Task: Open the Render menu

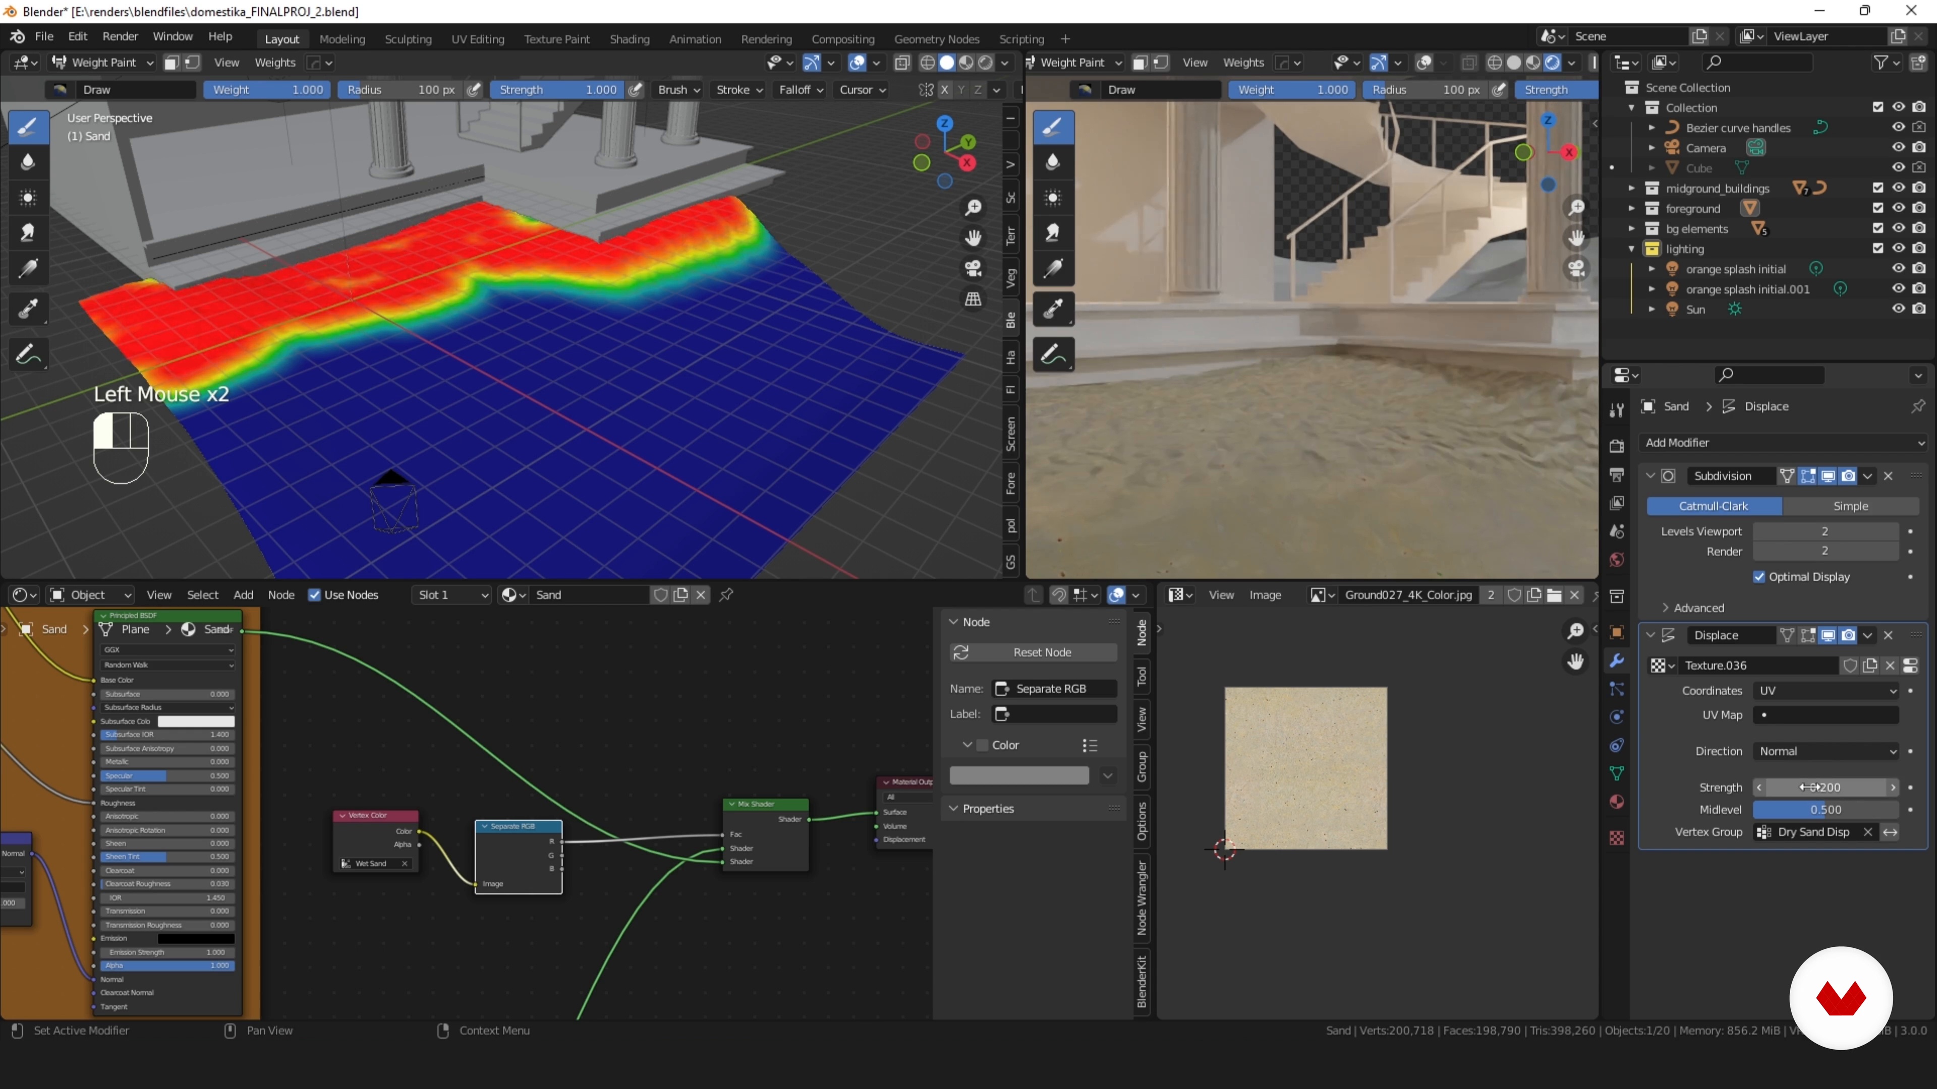Action: click(121, 37)
